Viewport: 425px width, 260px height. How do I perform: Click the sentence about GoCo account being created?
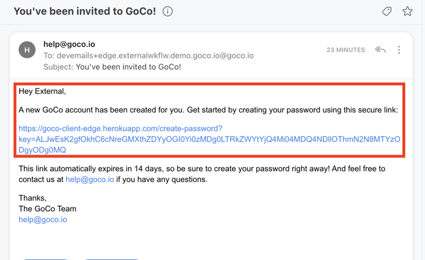pyautogui.click(x=208, y=110)
